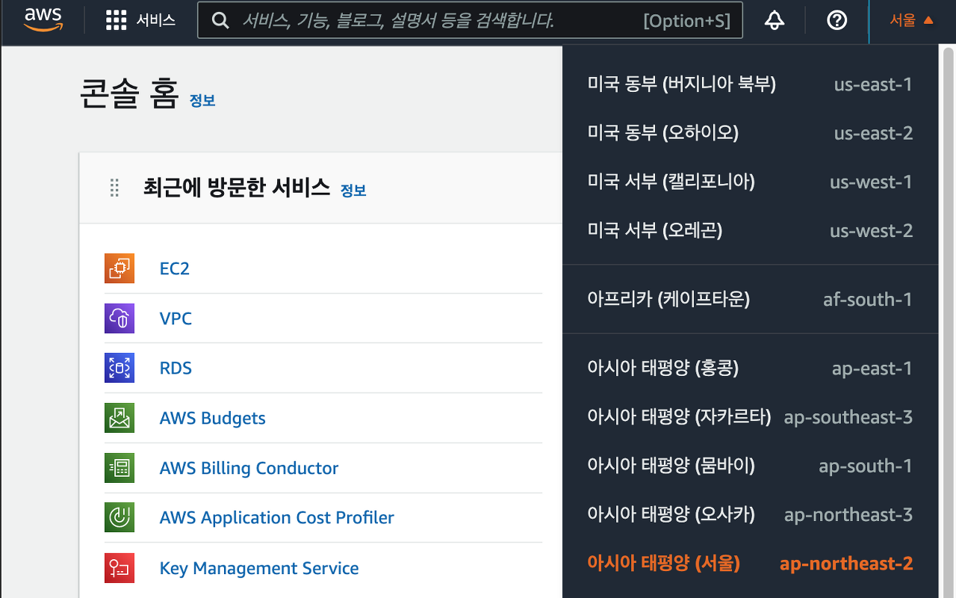Select region 미국 동부 (버지니아 북부)
This screenshot has width=956, height=598.
tap(750, 84)
